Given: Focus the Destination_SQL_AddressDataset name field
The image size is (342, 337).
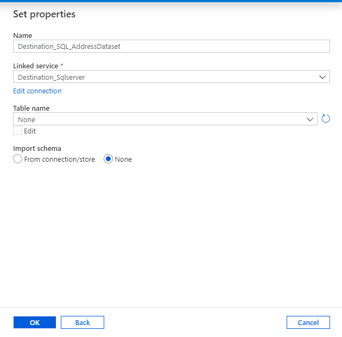Looking at the screenshot, I should click(171, 46).
